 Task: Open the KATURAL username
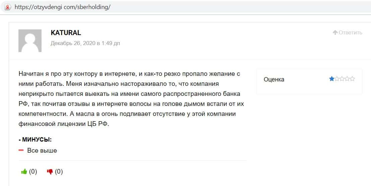(66, 33)
